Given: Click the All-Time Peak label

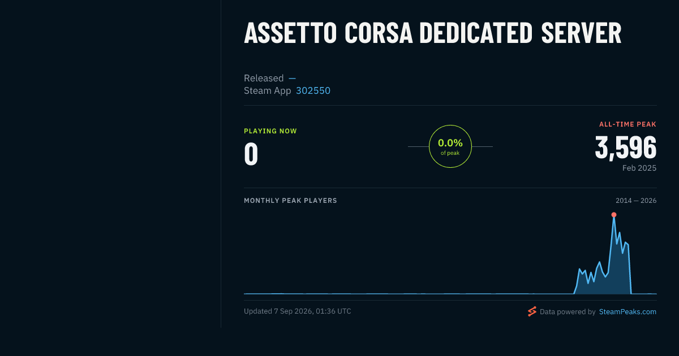Looking at the screenshot, I should (628, 124).
